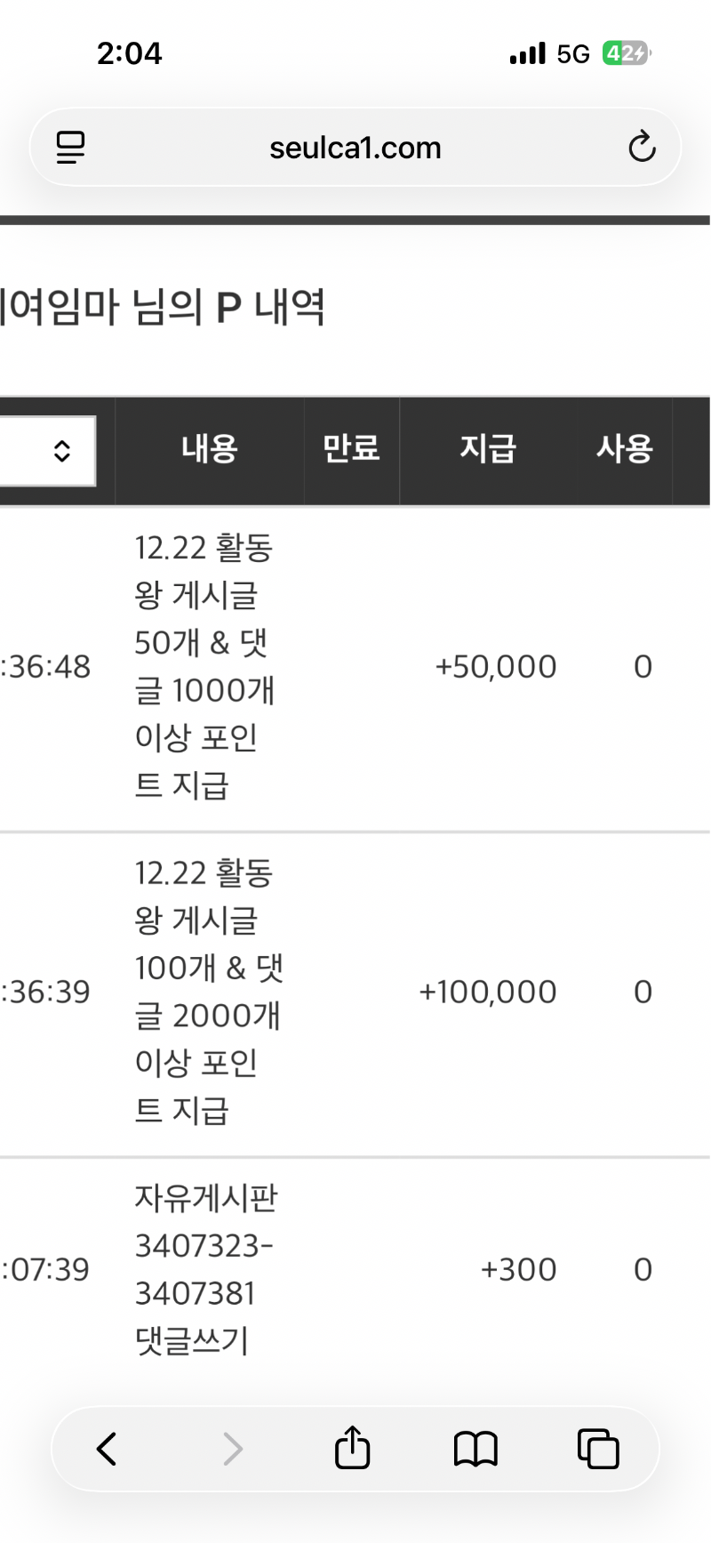This screenshot has height=1543, width=711.
Task: Tap the 게시글 100개 & 댓글 2000개 entry
Action: 207,992
